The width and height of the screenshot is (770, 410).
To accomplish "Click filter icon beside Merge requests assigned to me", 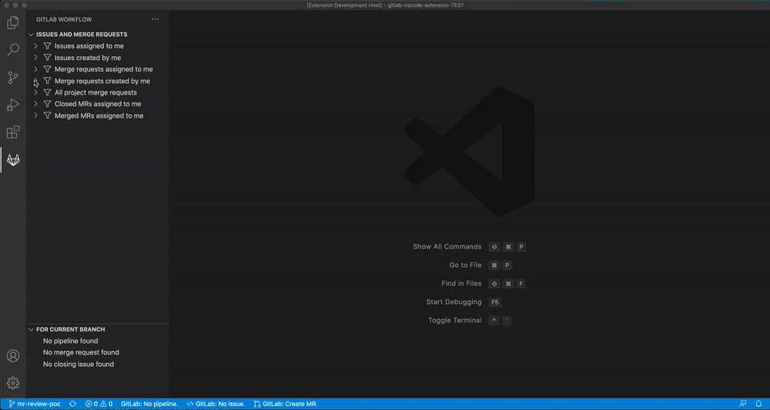I will click(x=48, y=69).
